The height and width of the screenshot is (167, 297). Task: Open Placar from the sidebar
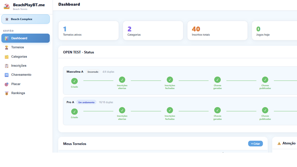click(x=25, y=84)
